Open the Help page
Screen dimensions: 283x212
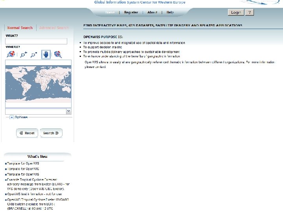click(170, 12)
